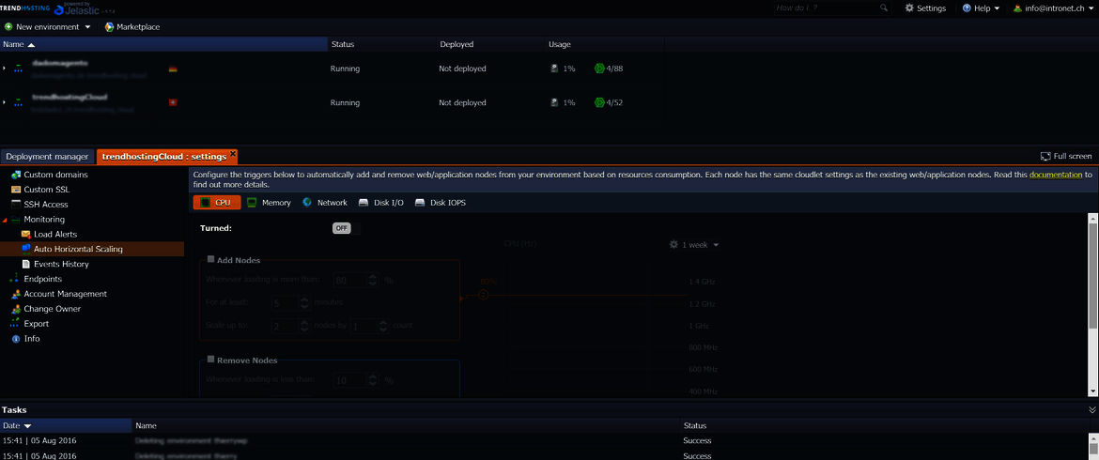Click the 4/52 cloudlets usage icon
1099x460 pixels.
598,102
